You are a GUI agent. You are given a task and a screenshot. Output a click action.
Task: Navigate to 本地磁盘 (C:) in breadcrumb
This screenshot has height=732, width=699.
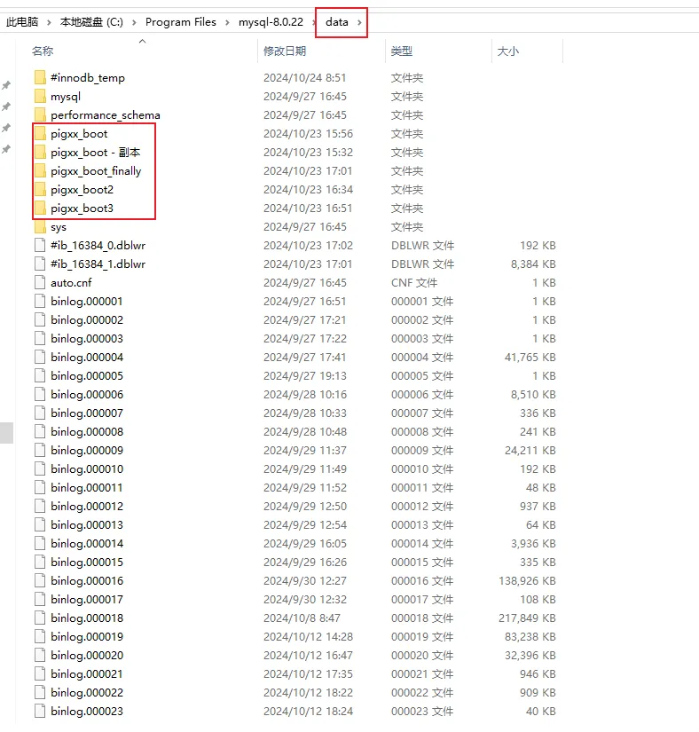pos(91,22)
